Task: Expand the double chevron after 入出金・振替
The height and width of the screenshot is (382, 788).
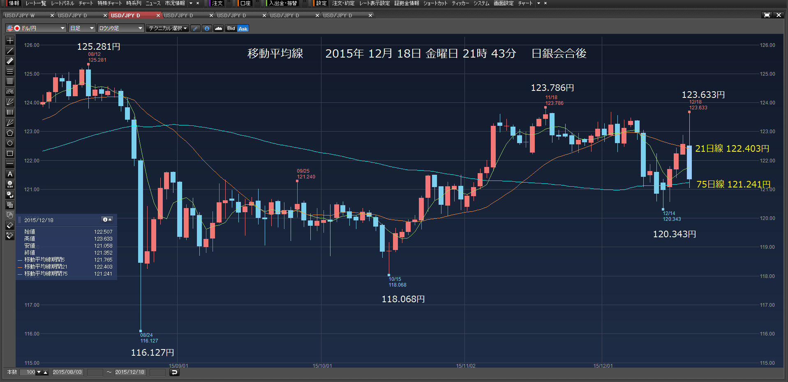Action: [304, 2]
